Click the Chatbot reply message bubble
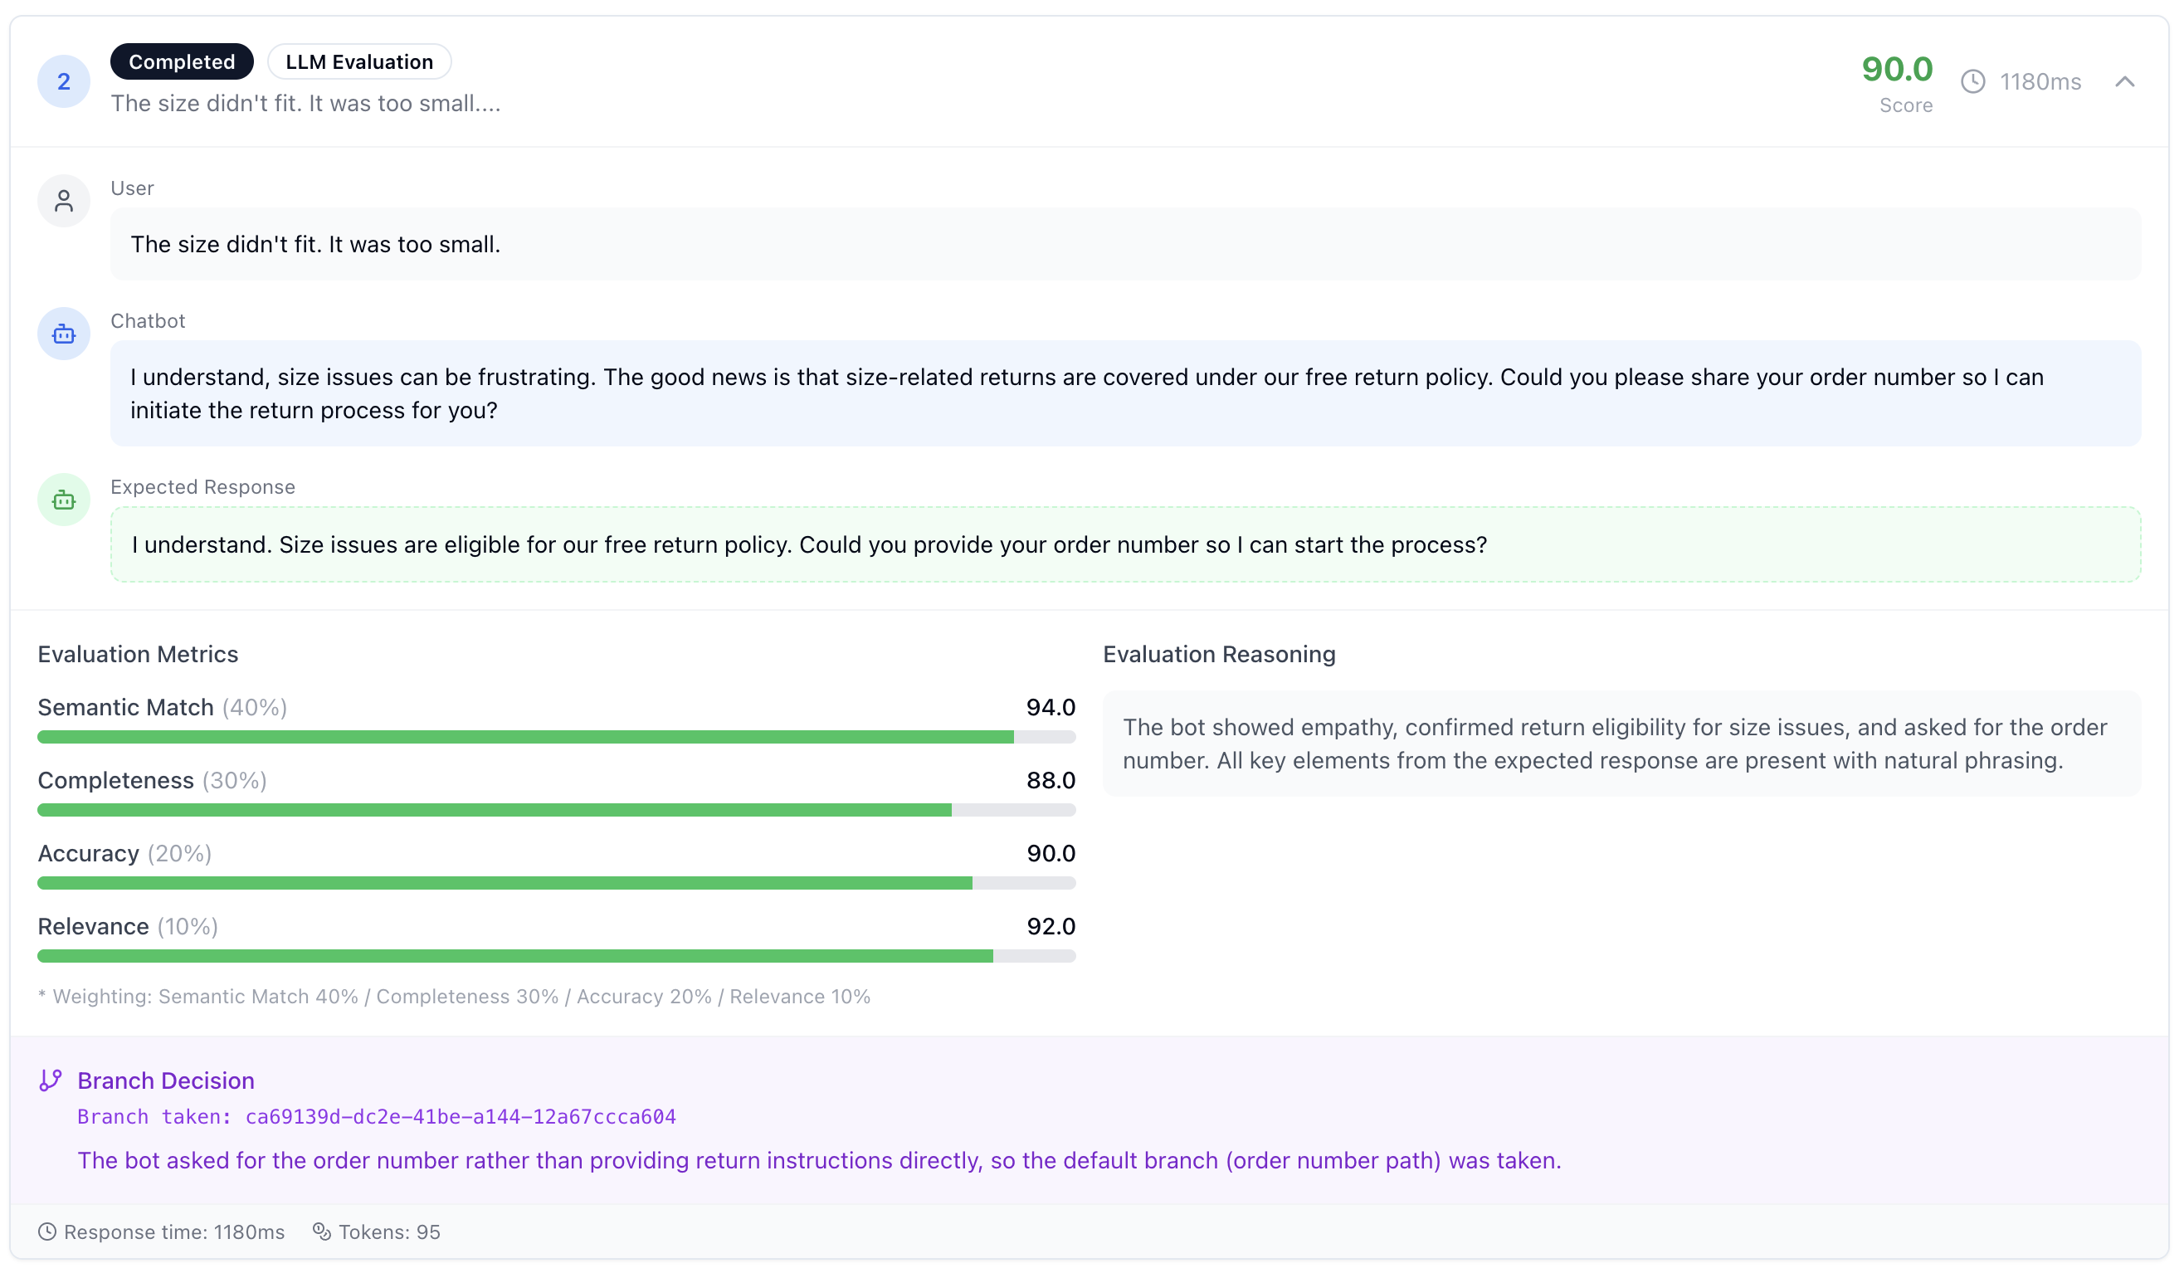This screenshot has width=2184, height=1273. (1124, 393)
